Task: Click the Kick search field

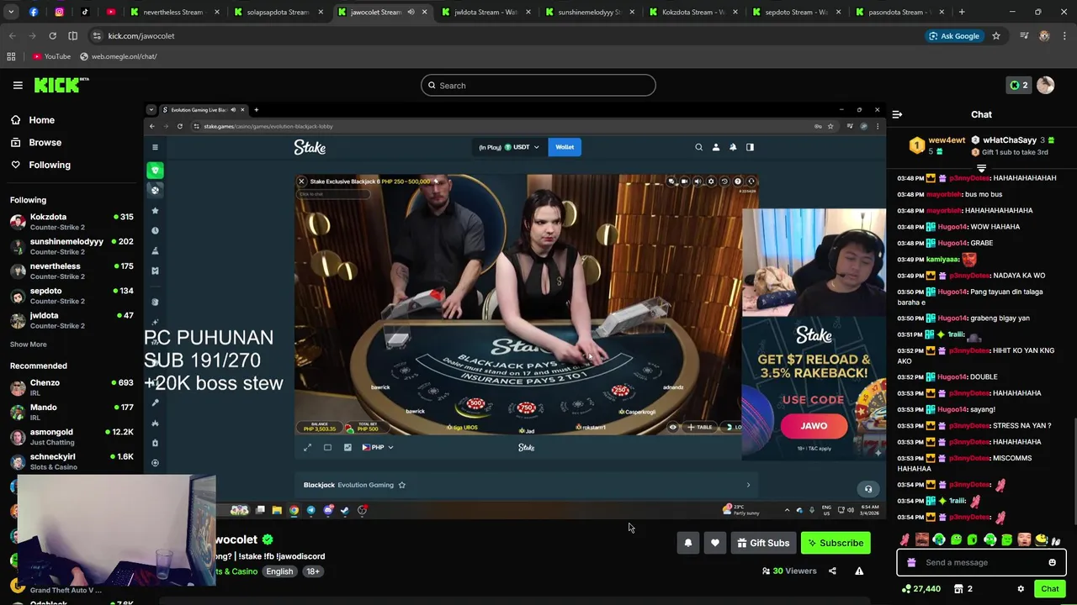Action: pos(538,85)
